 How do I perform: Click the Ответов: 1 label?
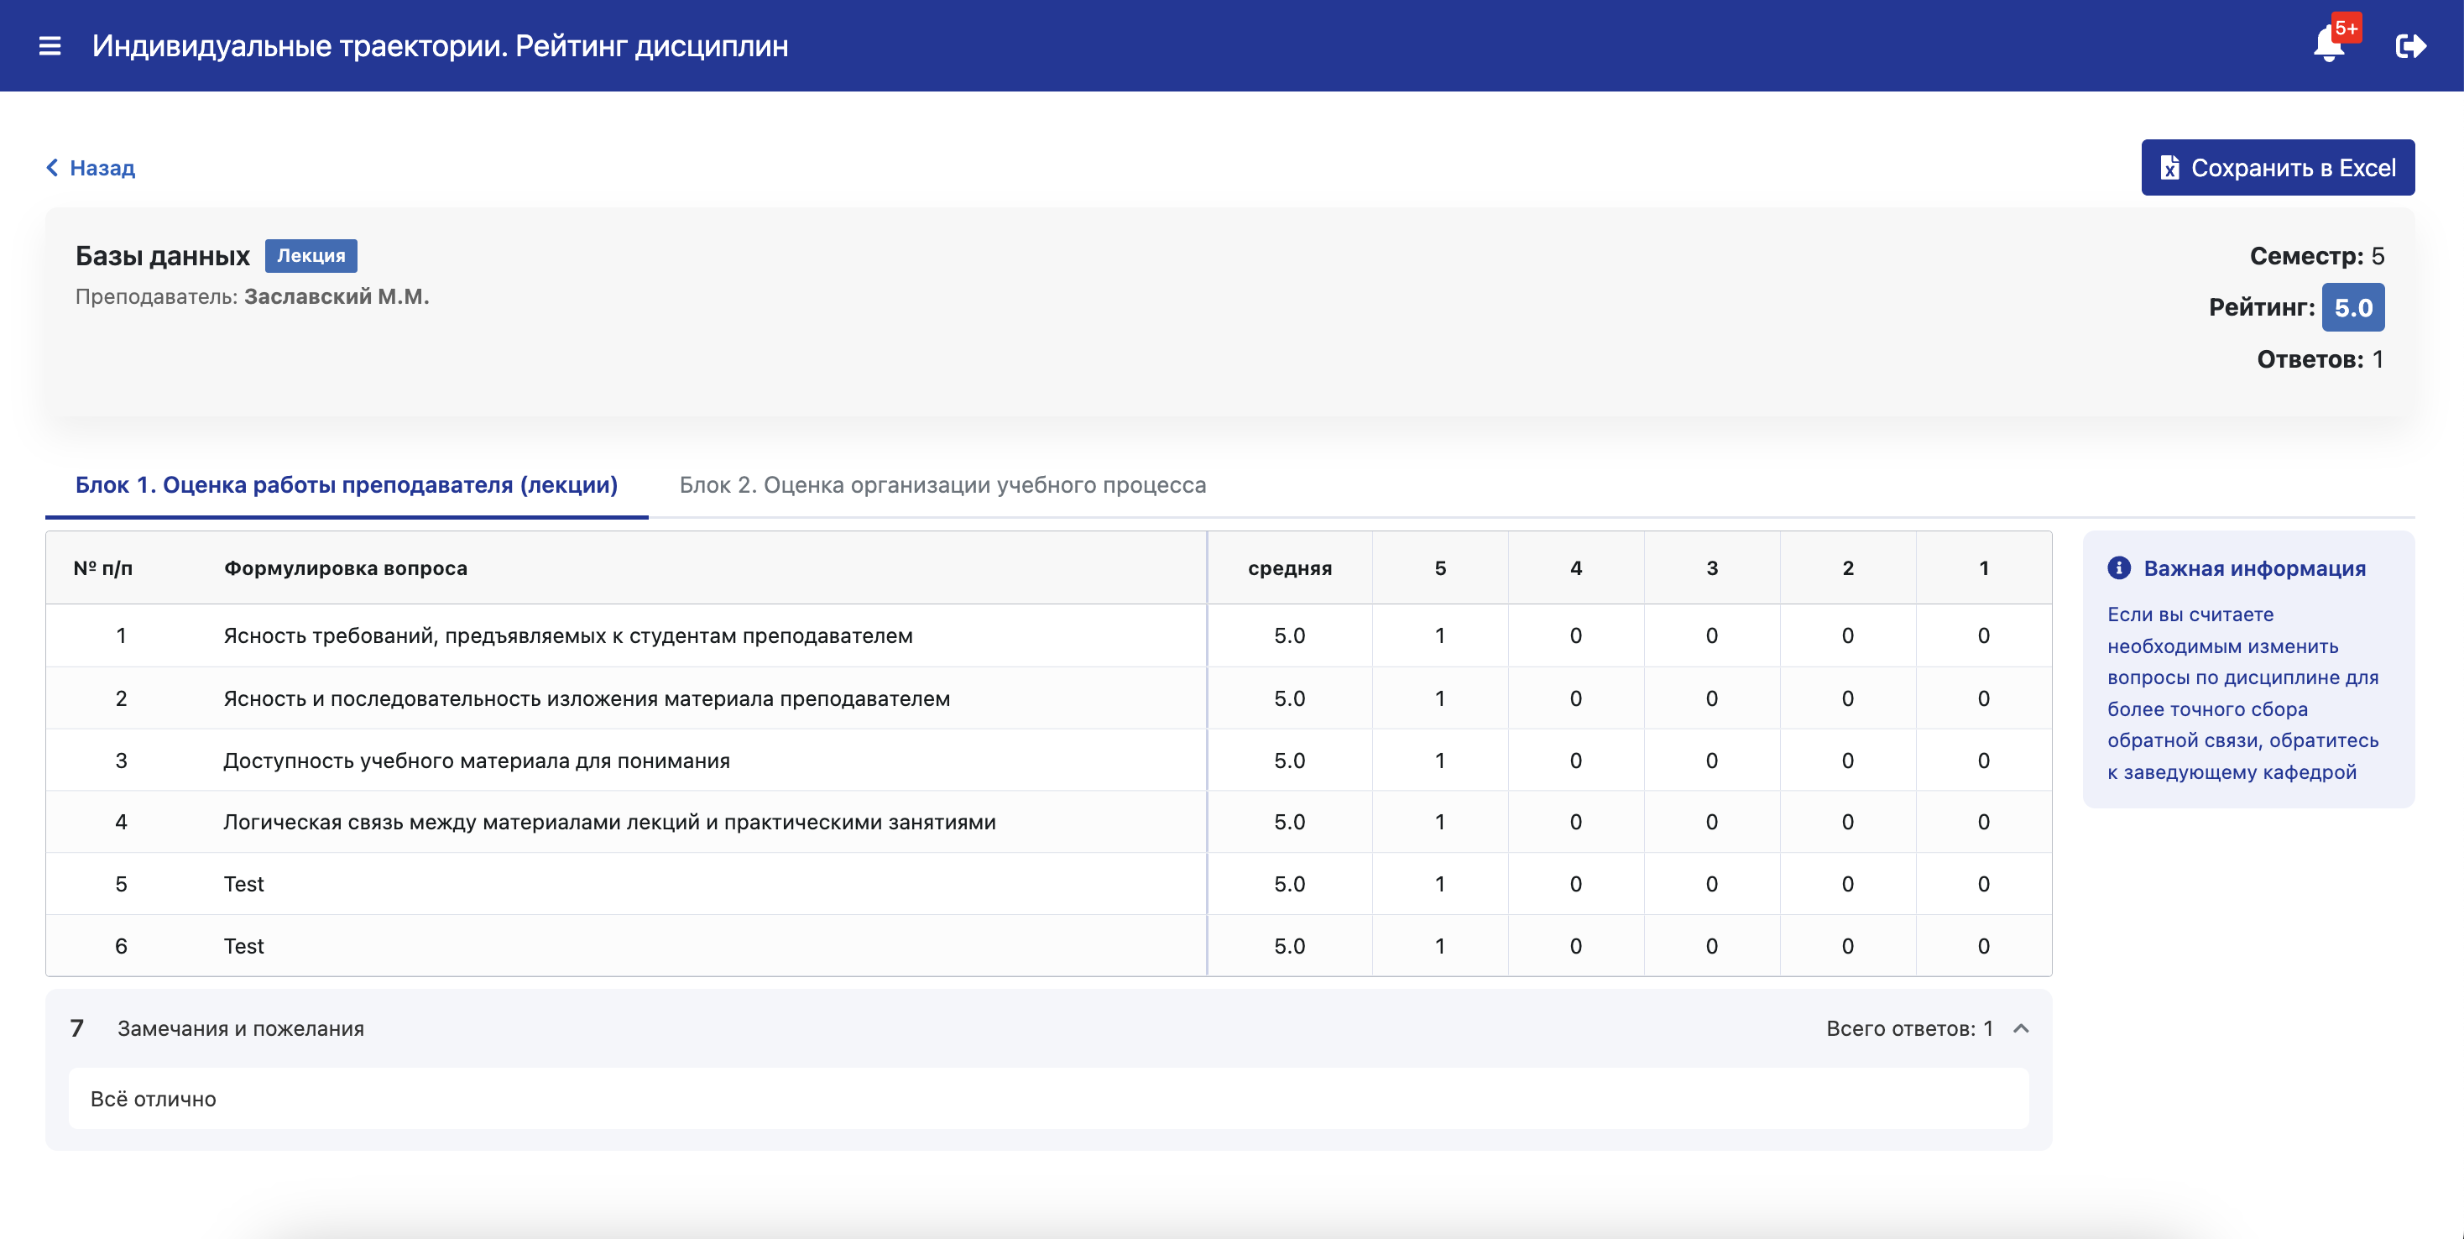(2320, 360)
